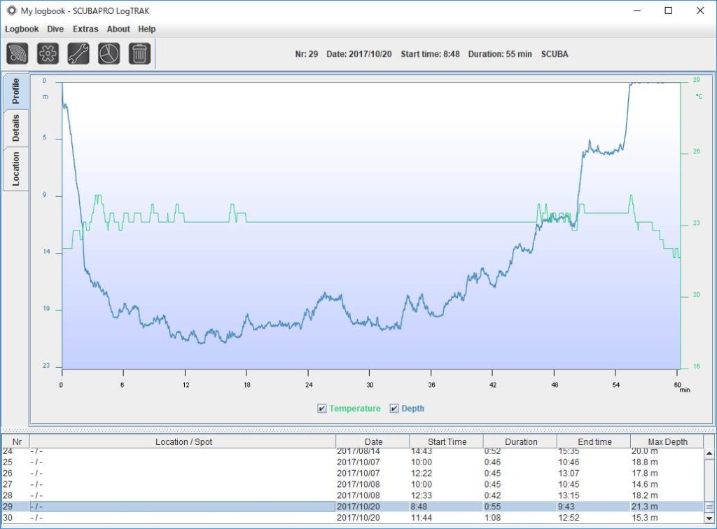This screenshot has height=529, width=717.
Task: Click the wrench tools icon
Action: [x=78, y=54]
